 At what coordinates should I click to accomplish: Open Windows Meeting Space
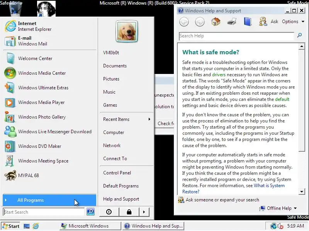tap(49, 161)
